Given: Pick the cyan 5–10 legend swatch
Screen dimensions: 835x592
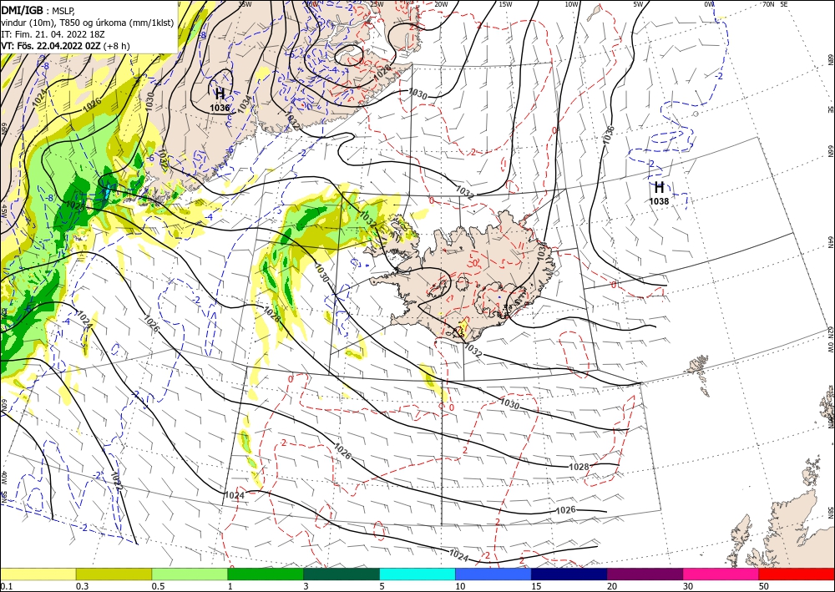Looking at the screenshot, I should [x=417, y=574].
